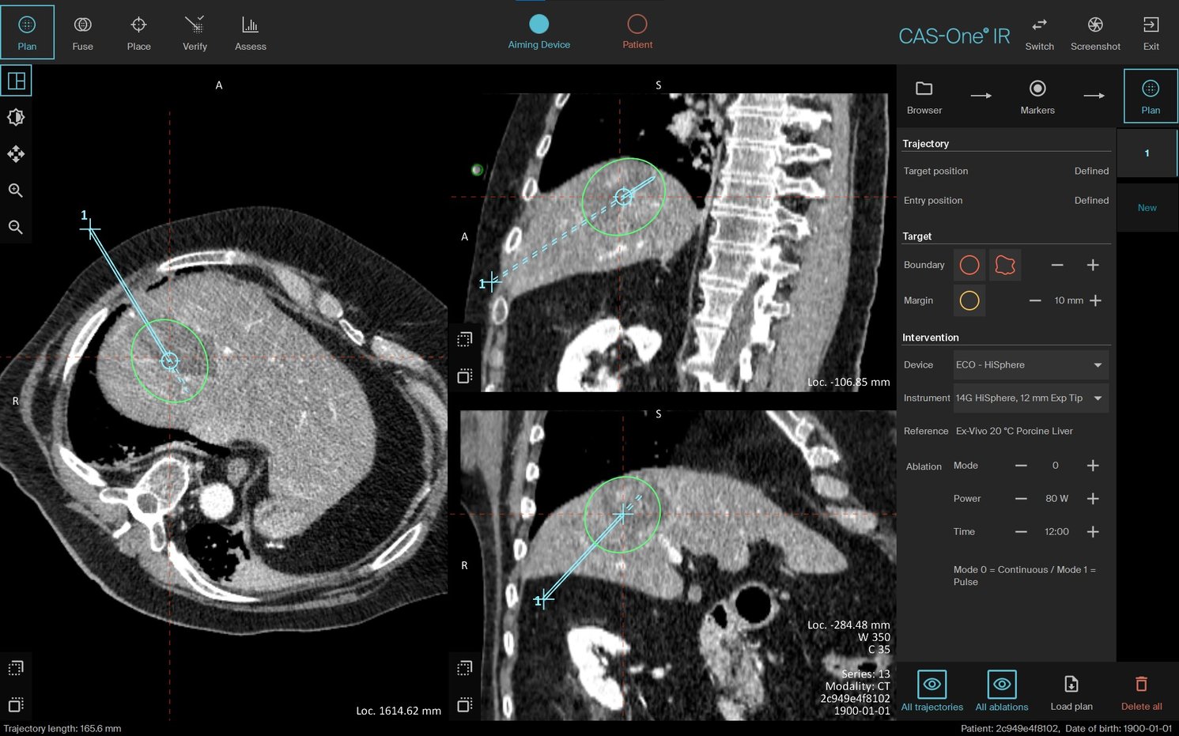1179x736 pixels.
Task: Open the Plan workflow step on right
Action: (1151, 96)
